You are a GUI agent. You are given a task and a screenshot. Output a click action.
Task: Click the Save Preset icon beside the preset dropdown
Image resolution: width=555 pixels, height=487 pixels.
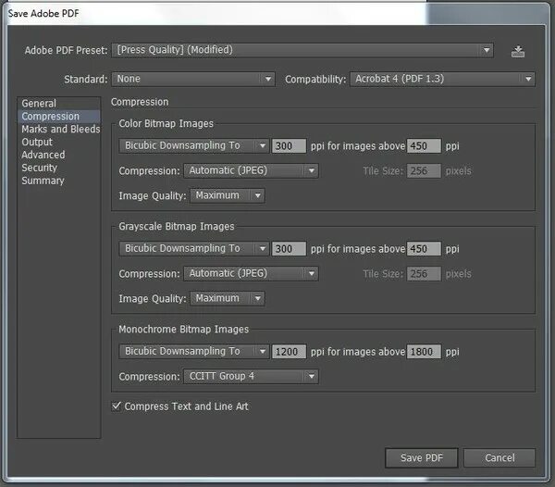[x=518, y=51]
